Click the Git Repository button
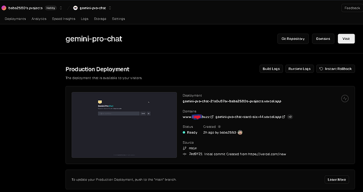The height and width of the screenshot is (192, 363). click(293, 39)
